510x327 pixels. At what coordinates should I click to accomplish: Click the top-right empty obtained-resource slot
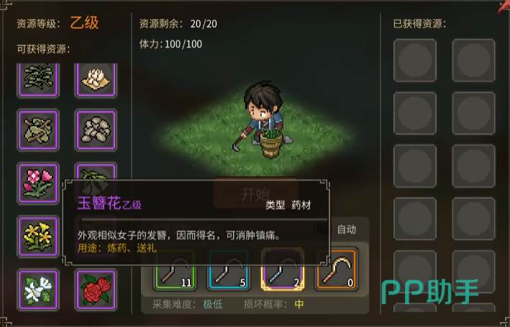[x=473, y=60]
